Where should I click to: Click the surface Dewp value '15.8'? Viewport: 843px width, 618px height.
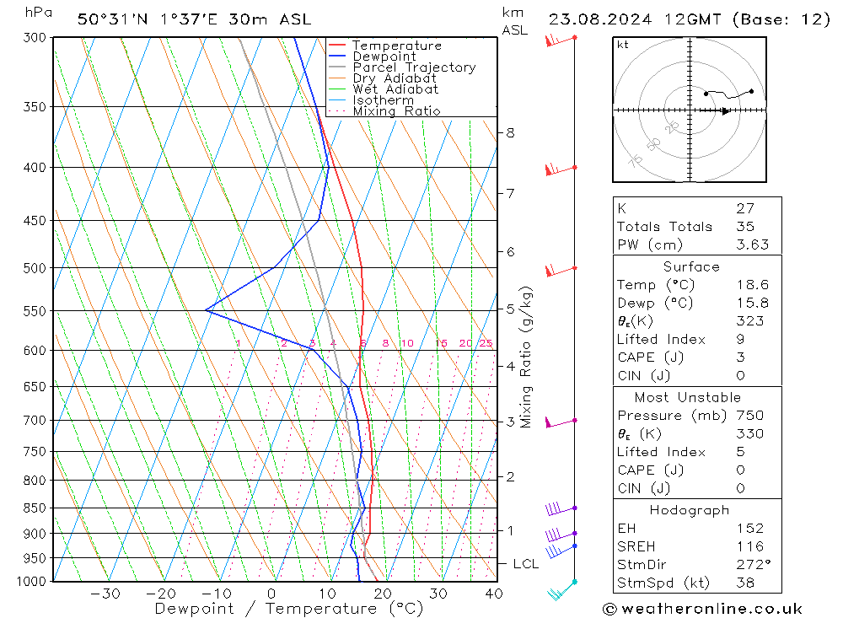pyautogui.click(x=752, y=303)
